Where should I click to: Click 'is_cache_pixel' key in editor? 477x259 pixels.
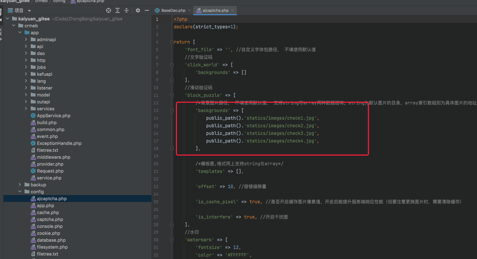pos(217,202)
